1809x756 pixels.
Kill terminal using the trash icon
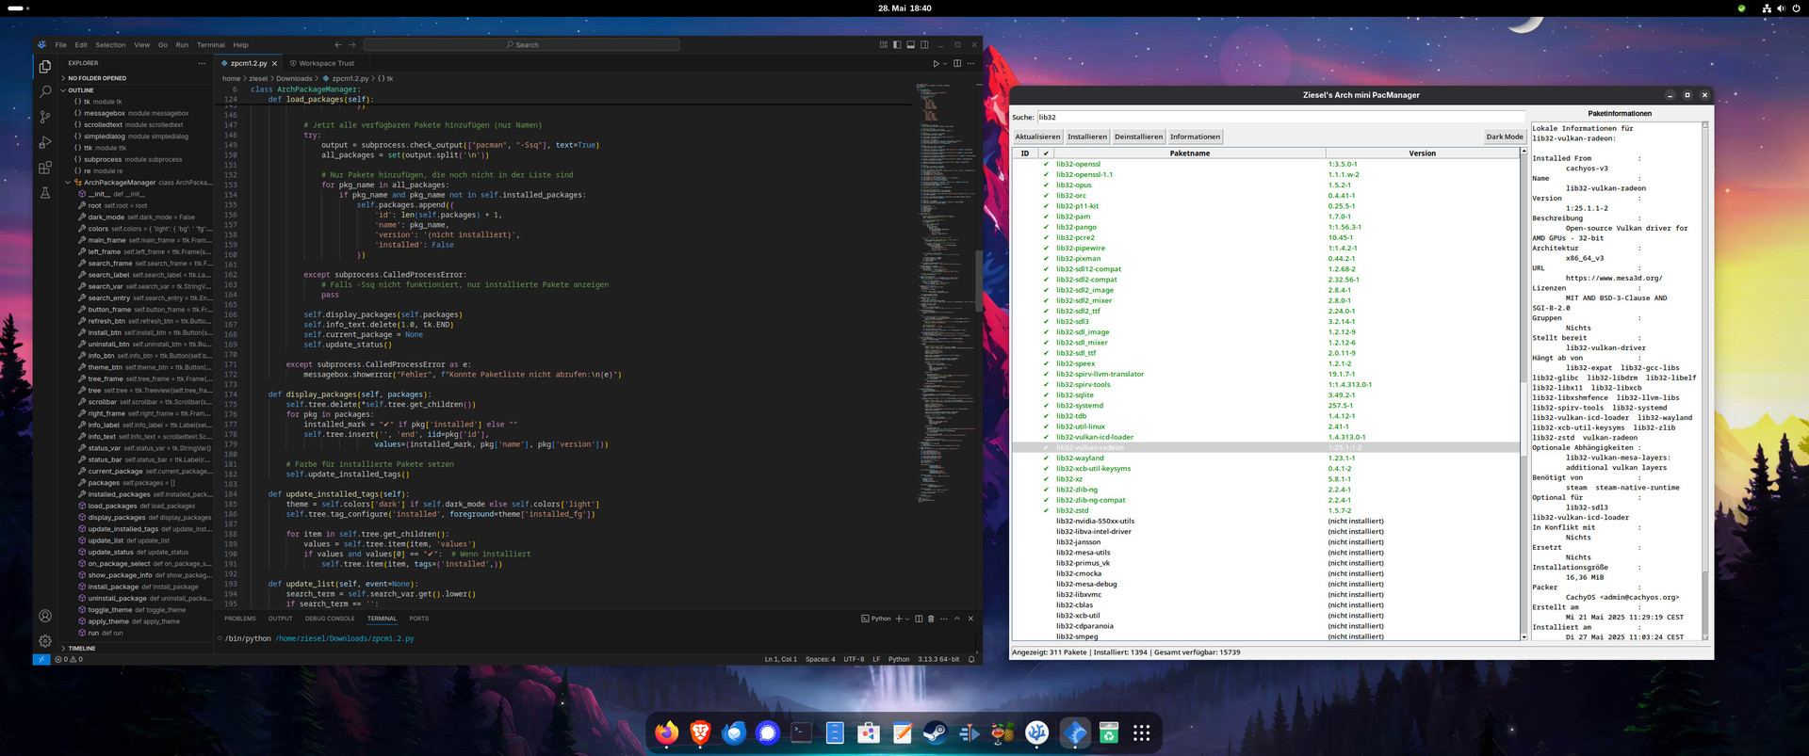[931, 619]
